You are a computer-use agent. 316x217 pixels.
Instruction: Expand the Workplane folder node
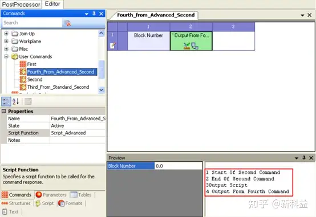point(6,41)
